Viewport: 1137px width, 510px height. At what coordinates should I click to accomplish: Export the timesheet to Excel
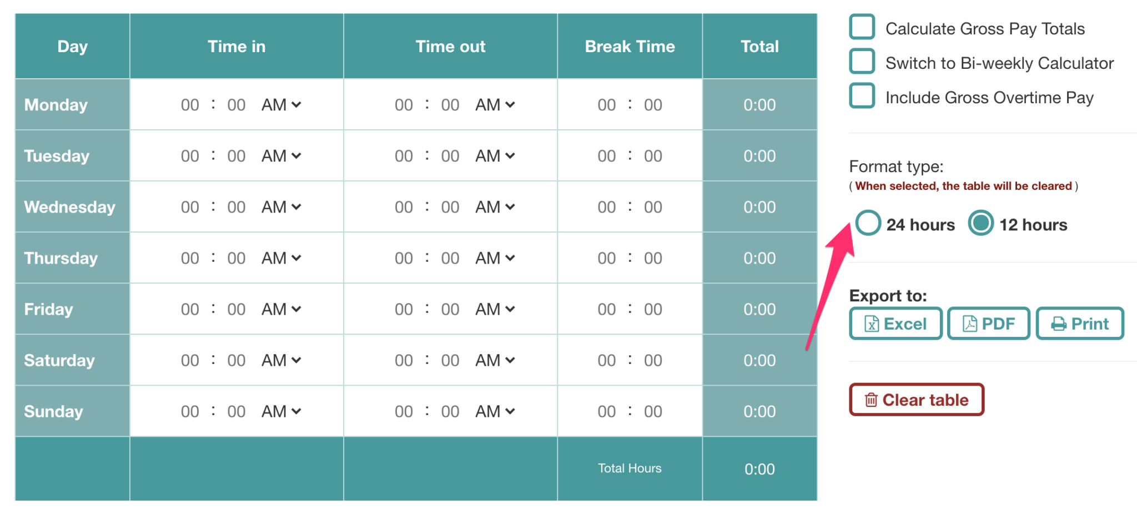click(895, 323)
